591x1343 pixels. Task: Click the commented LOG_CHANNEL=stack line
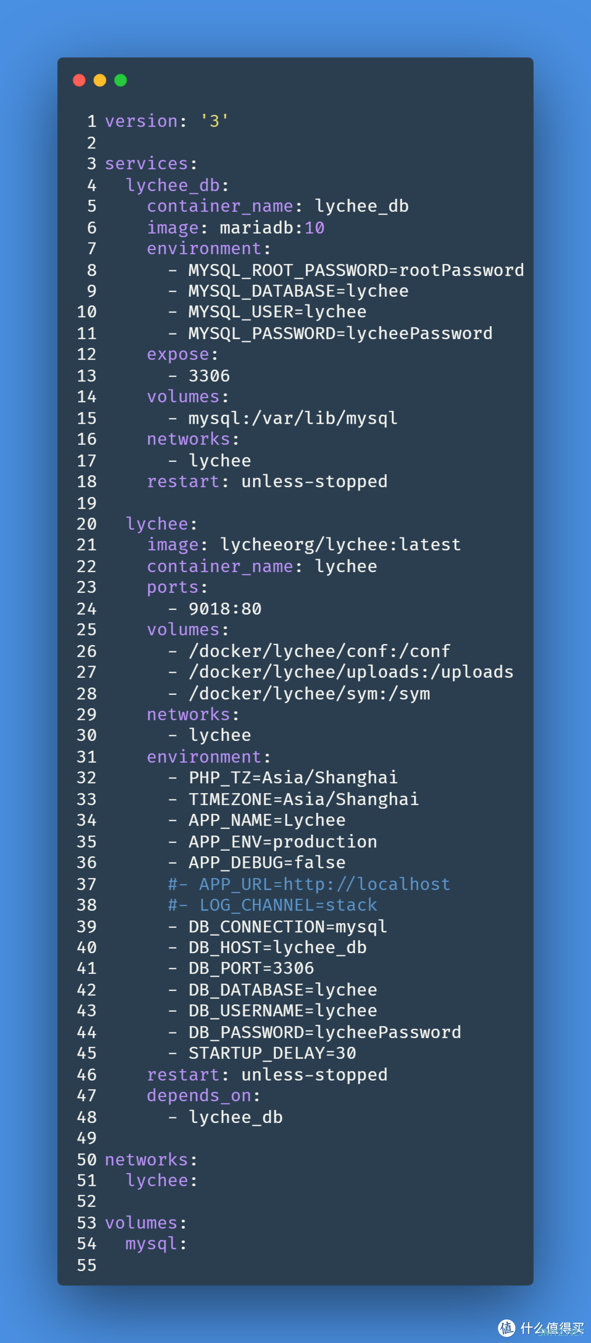(x=273, y=906)
